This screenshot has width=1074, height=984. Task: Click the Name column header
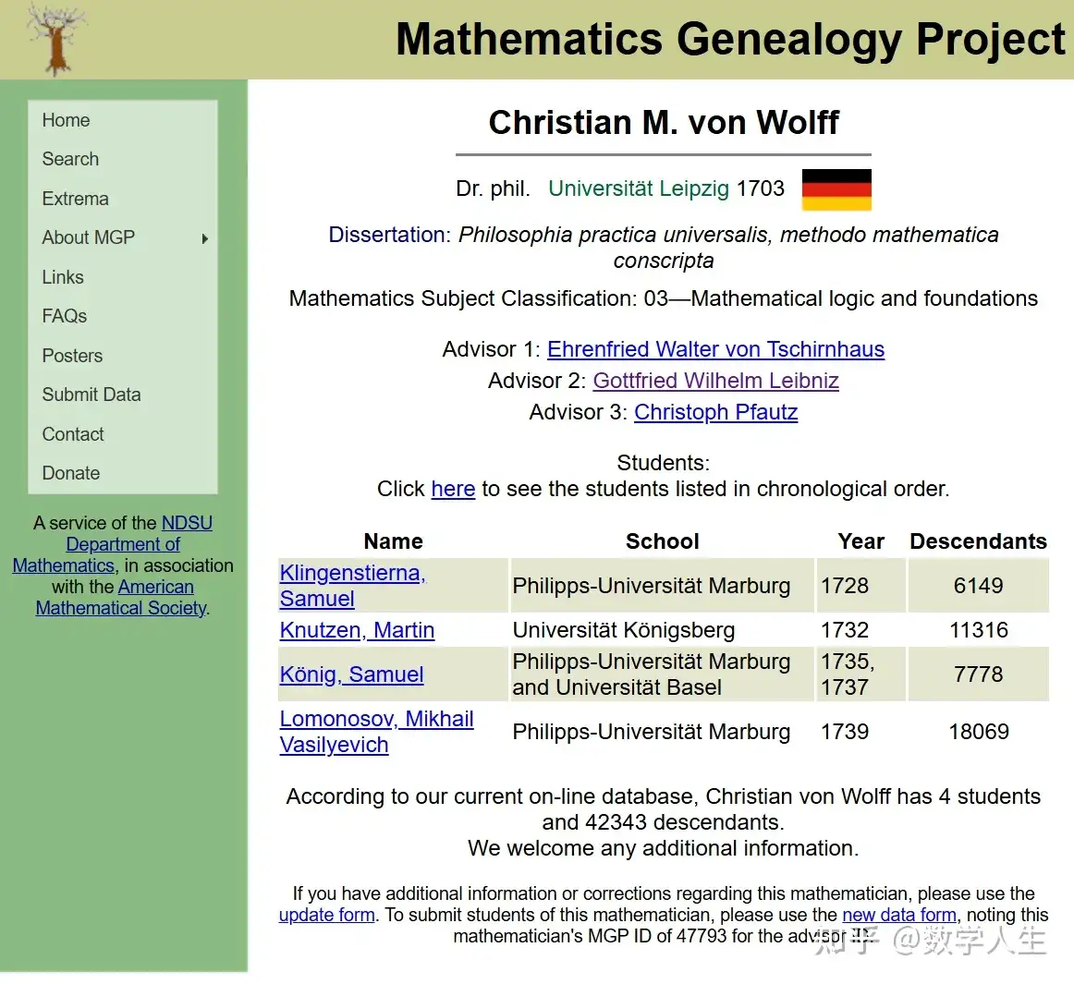pos(393,541)
